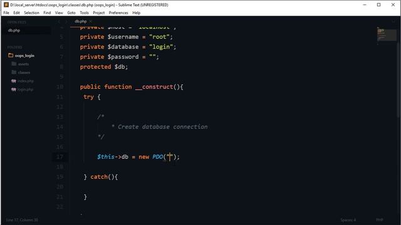401x225 pixels.
Task: Open the Project menu
Action: tap(99, 12)
